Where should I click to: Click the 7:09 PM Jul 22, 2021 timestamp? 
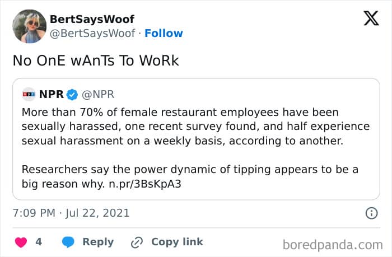click(71, 213)
